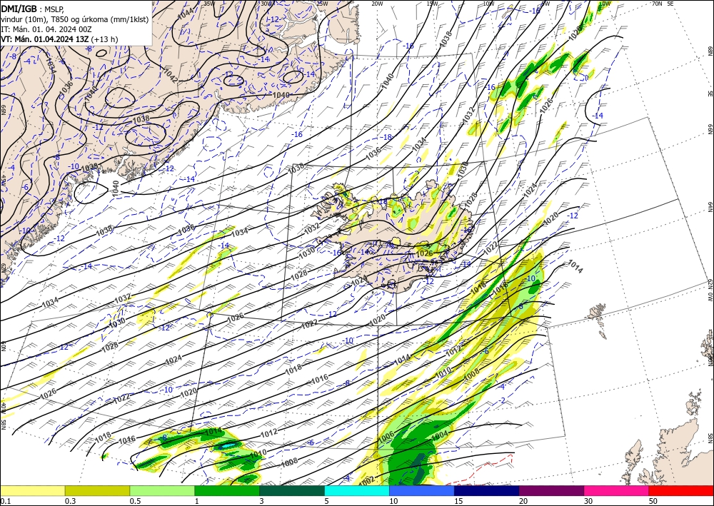
Task: Click the Faroe Islands on the map
Action: 599,320
